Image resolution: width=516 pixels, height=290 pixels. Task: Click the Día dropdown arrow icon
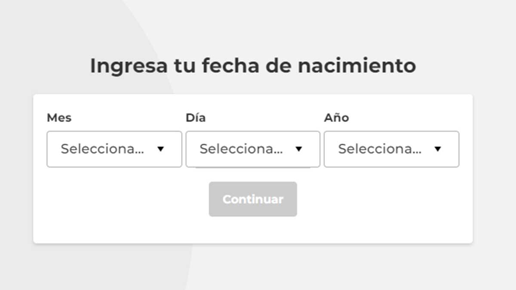(299, 149)
